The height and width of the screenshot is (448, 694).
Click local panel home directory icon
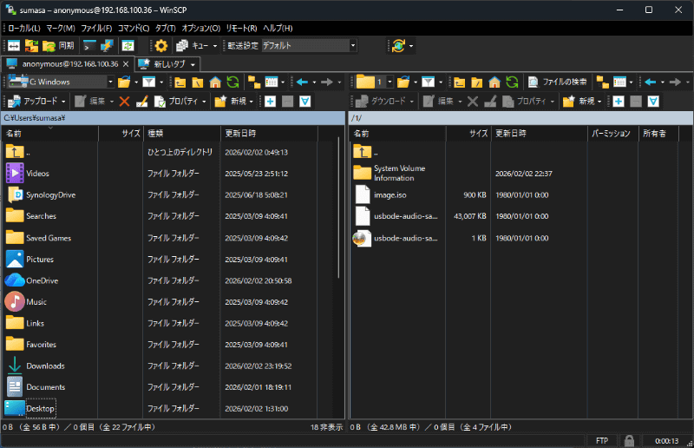click(215, 82)
